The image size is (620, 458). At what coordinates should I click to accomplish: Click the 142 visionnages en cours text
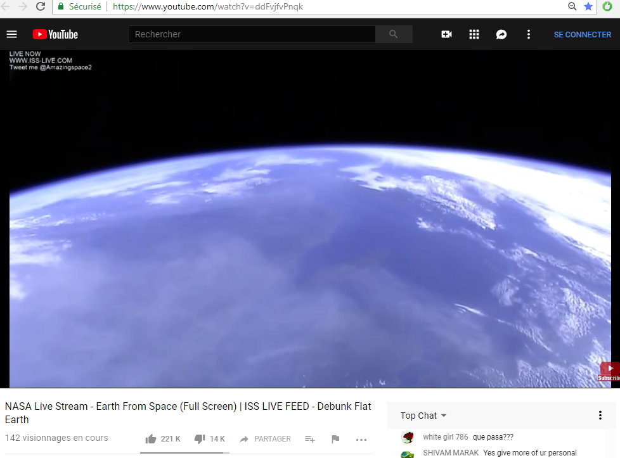point(56,438)
